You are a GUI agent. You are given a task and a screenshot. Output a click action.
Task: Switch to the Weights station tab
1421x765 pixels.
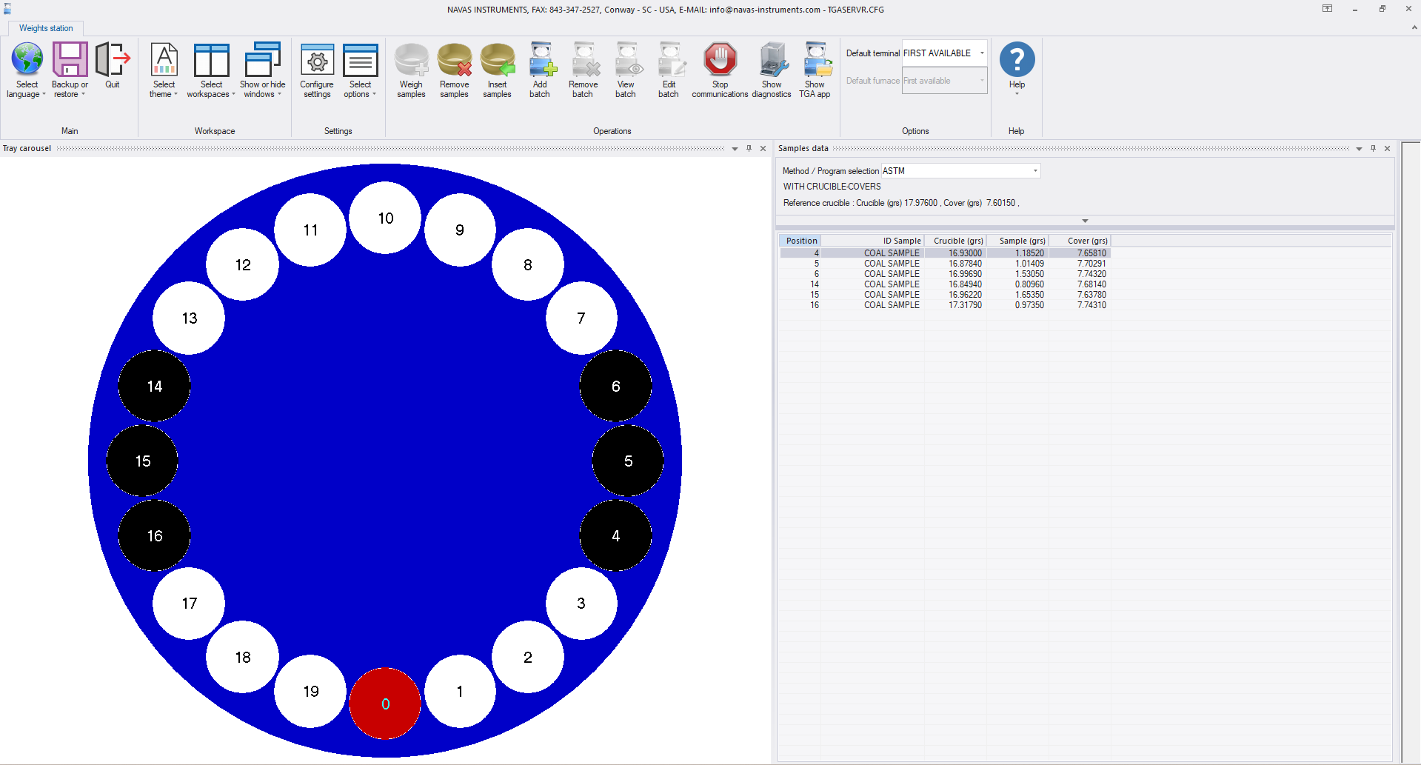coord(46,28)
